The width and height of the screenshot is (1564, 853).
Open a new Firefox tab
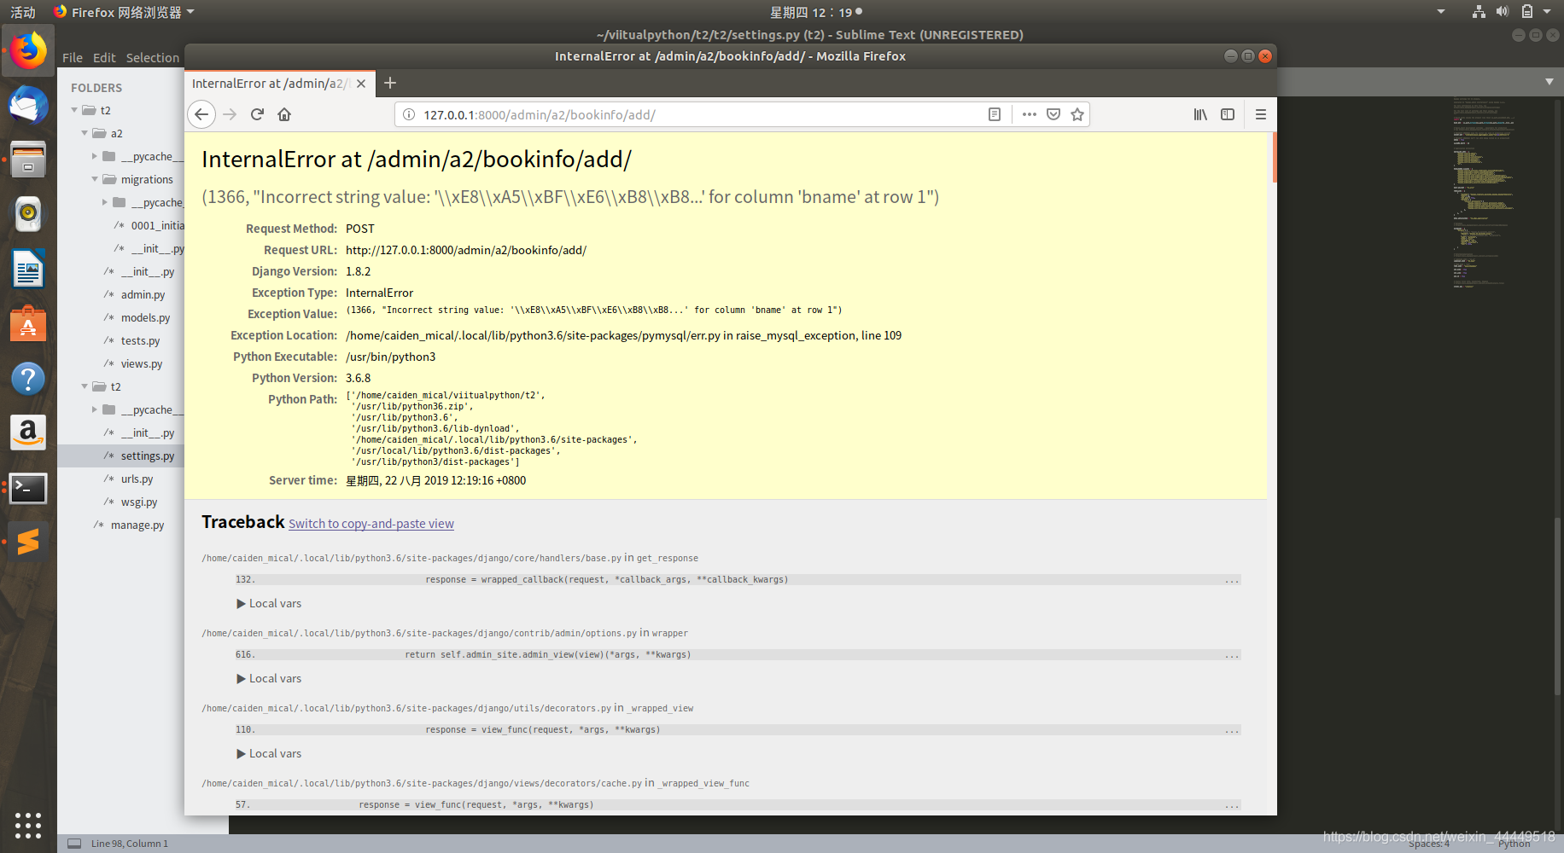(x=390, y=83)
